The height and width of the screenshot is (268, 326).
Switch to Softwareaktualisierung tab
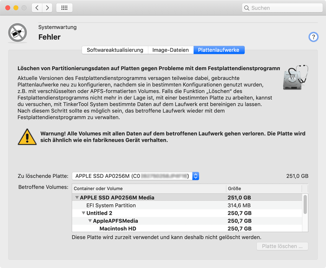115,50
